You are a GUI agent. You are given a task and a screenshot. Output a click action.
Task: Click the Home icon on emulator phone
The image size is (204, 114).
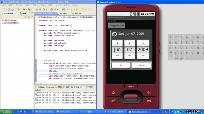pyautogui.click(x=113, y=92)
